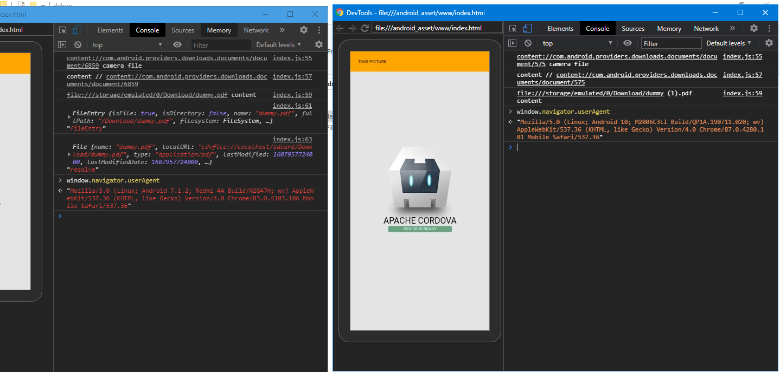Open console settings gear in left DevTools window
780x372 pixels.
pos(319,45)
